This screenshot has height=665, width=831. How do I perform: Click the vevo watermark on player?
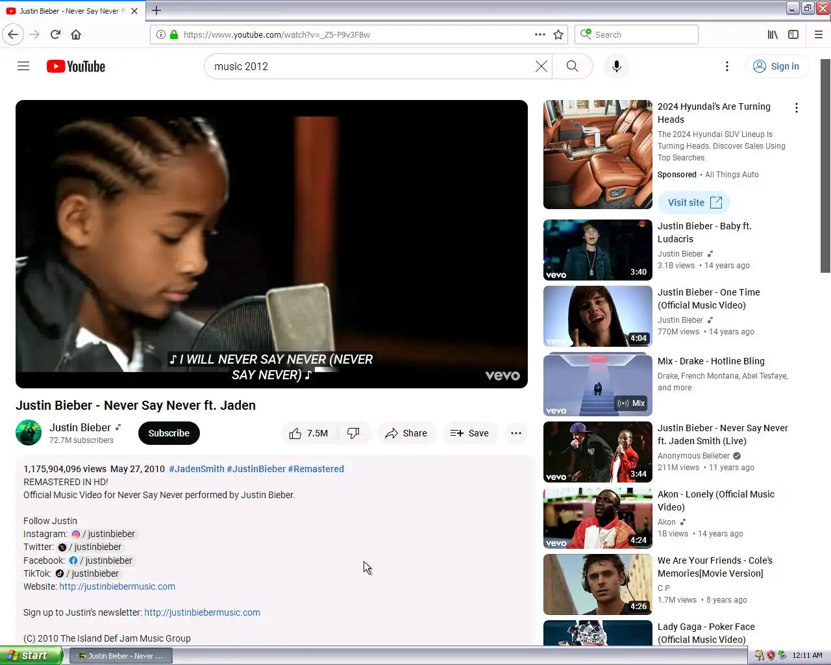(x=502, y=375)
